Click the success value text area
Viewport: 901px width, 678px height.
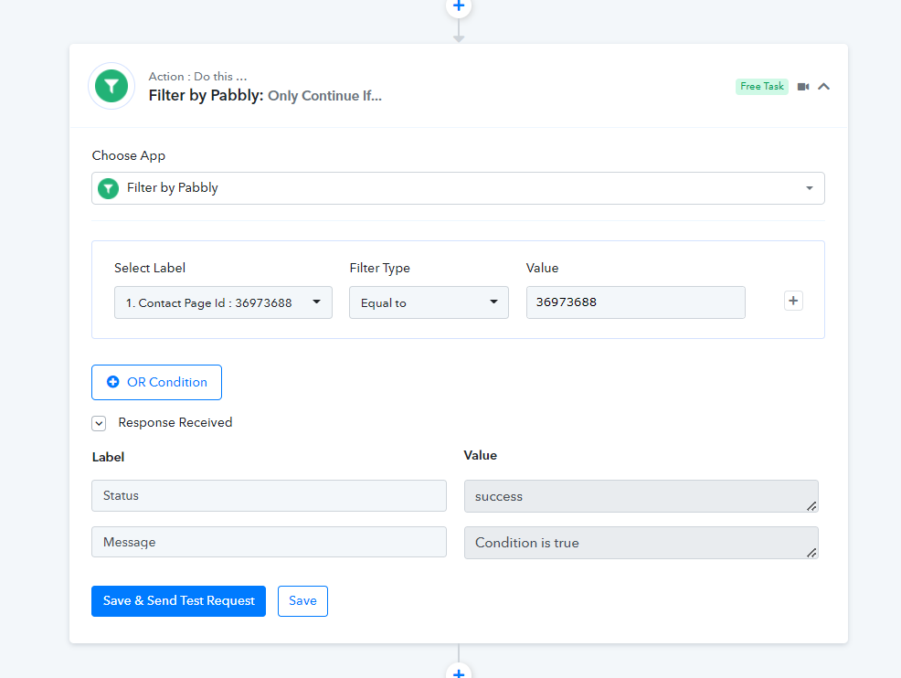click(641, 496)
